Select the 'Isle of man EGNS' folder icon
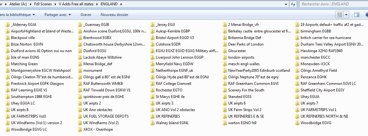This screenshot has width=368, height=136. [x=8, y=57]
